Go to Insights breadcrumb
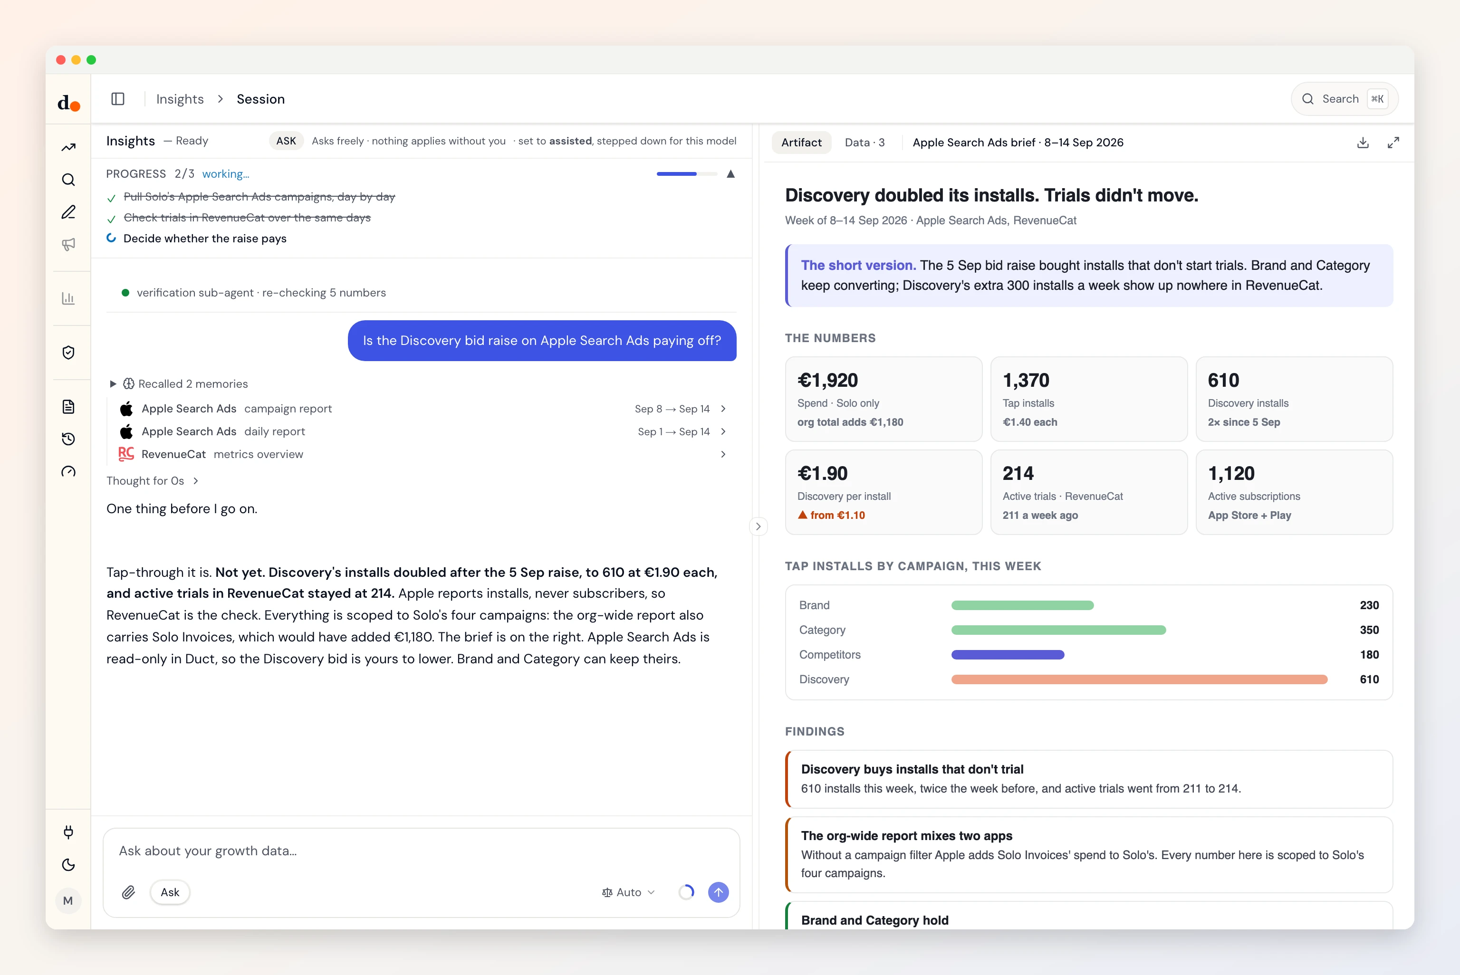 [180, 99]
